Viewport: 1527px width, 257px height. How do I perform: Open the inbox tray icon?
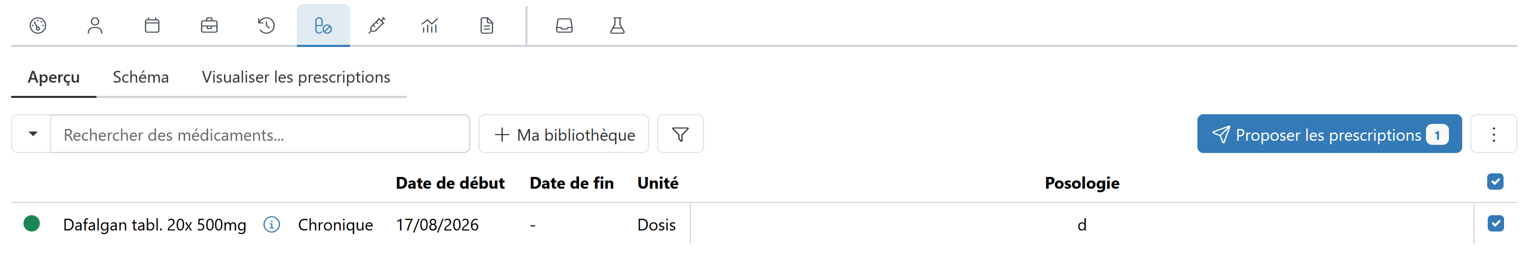click(564, 25)
